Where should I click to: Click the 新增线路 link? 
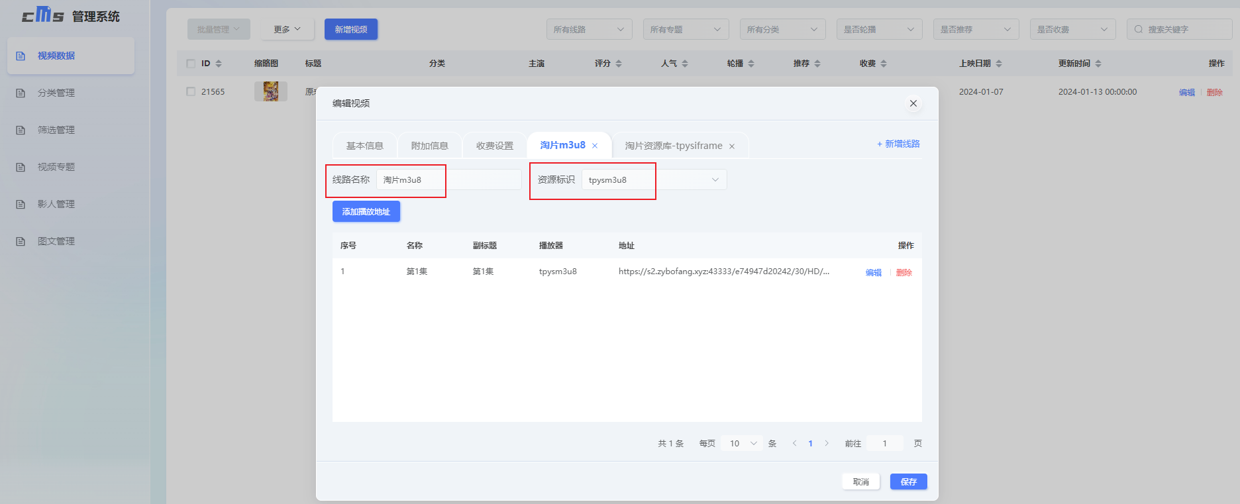(x=898, y=144)
